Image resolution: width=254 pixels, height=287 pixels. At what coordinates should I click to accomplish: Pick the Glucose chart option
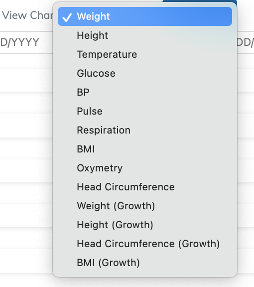145,73
